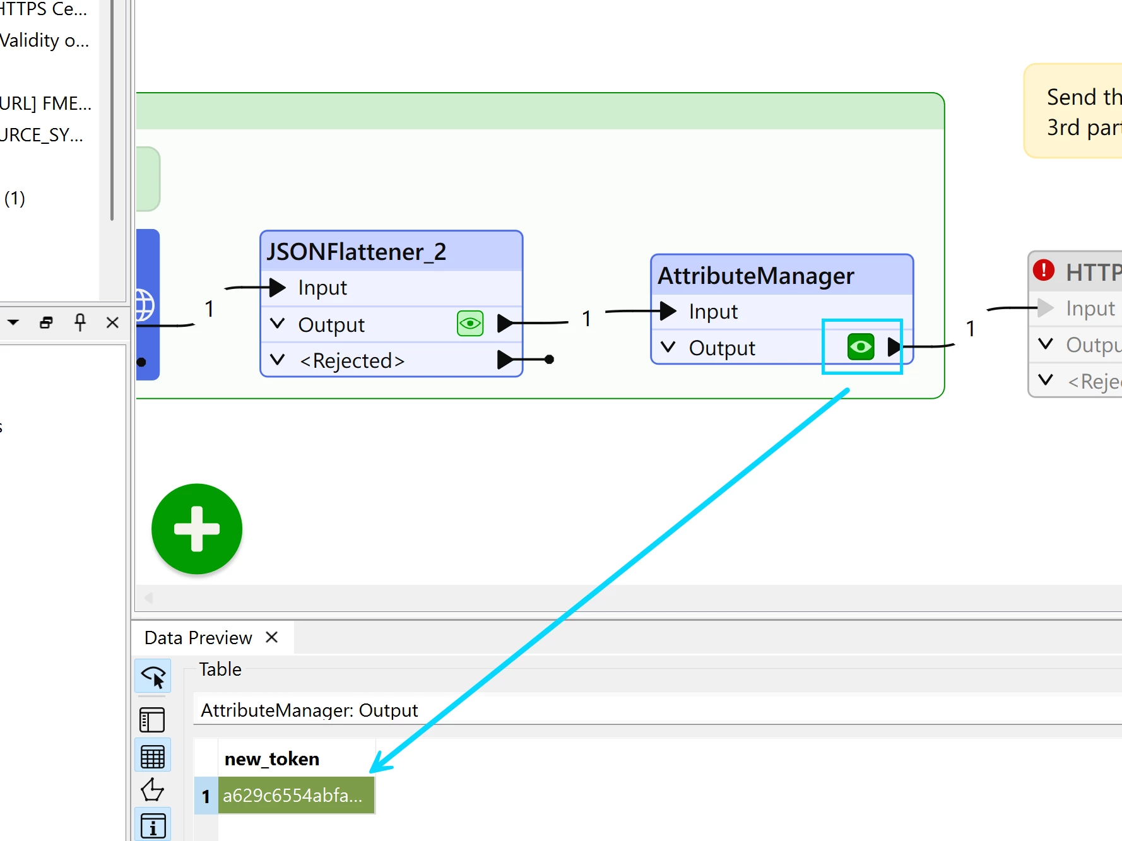Click the yellow 'Send th' annotation note
This screenshot has height=841, width=1122.
click(x=1073, y=110)
